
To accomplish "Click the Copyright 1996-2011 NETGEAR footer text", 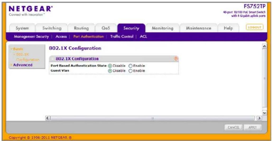I will click(40, 138).
